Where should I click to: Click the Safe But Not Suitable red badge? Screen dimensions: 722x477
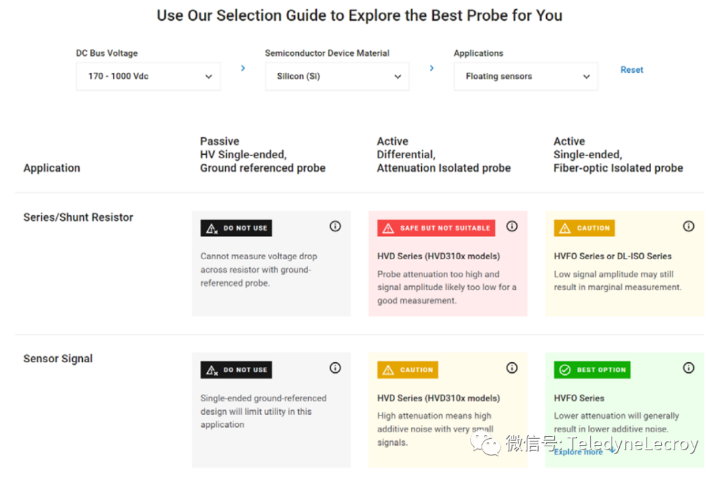[x=436, y=228]
